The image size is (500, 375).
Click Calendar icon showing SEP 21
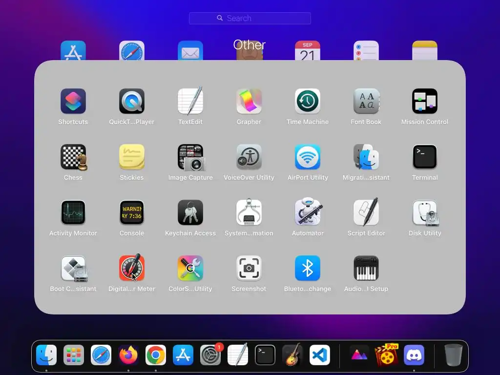[x=308, y=50]
